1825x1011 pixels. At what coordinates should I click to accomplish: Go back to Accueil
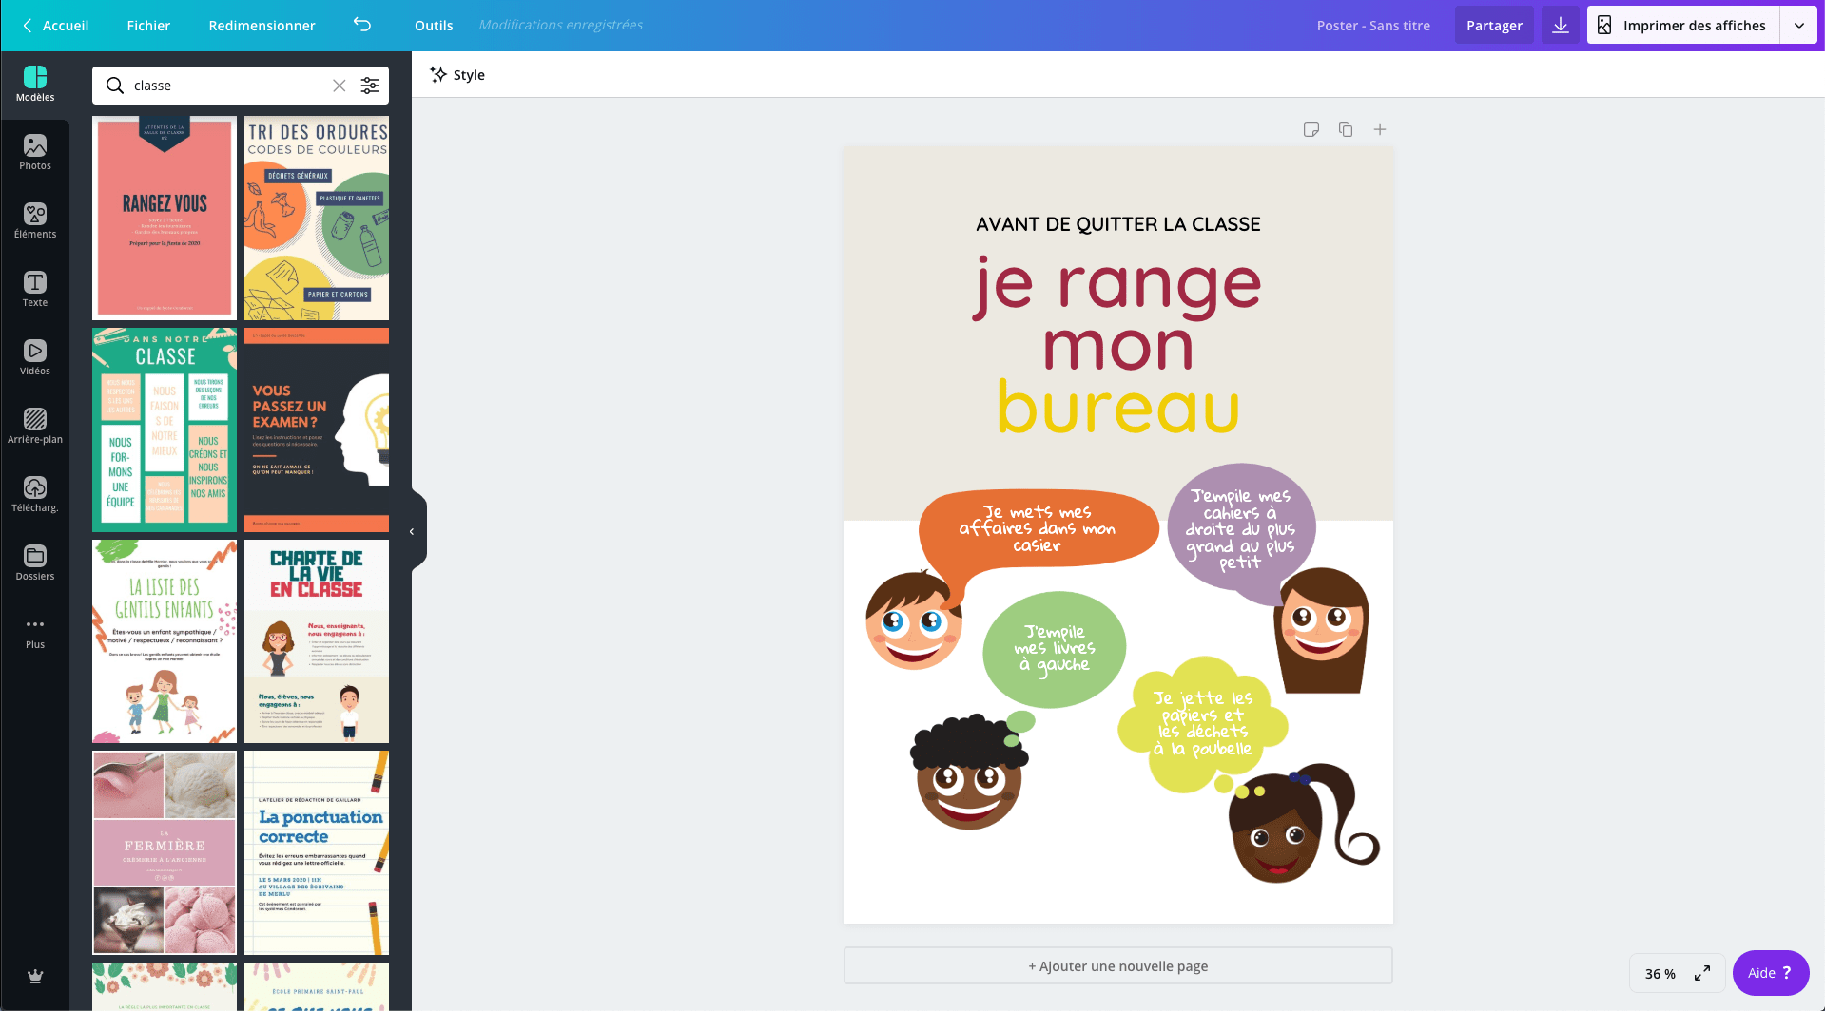click(x=55, y=26)
